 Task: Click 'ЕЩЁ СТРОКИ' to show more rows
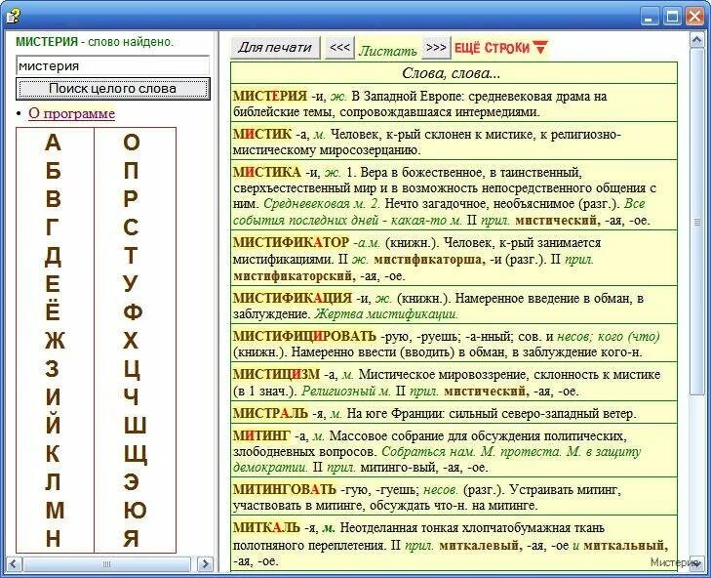click(492, 48)
